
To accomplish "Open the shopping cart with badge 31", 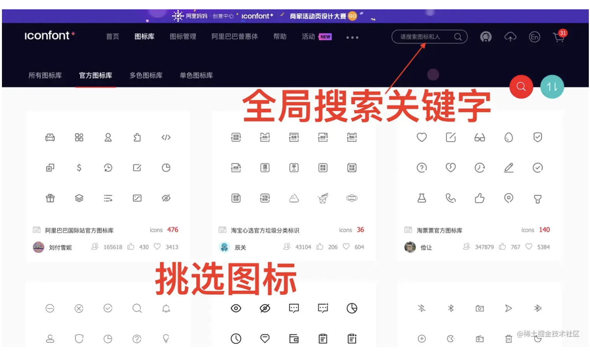I will (x=559, y=36).
